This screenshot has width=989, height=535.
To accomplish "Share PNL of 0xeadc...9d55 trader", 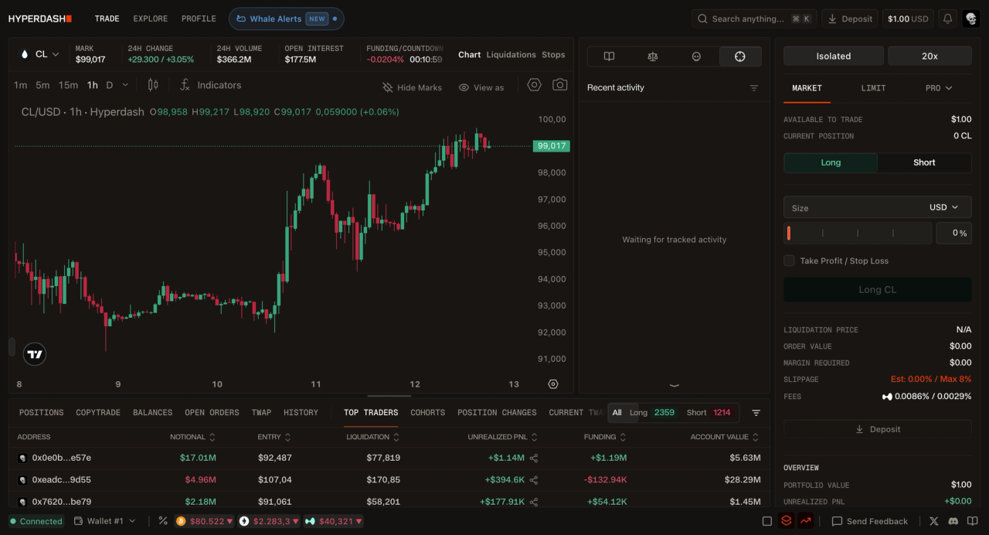I will point(534,480).
